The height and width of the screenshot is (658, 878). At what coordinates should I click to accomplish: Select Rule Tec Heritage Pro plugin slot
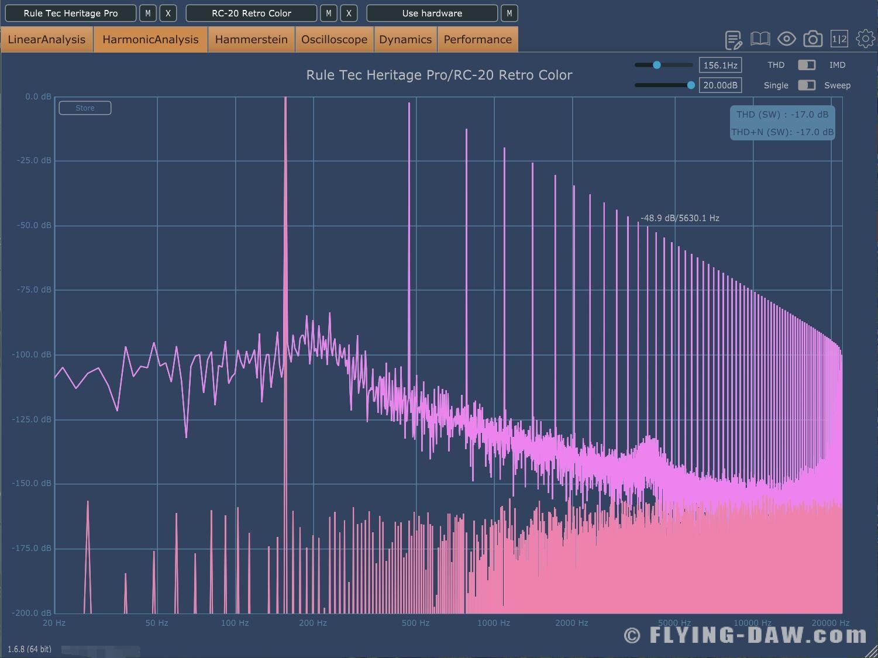pyautogui.click(x=71, y=13)
